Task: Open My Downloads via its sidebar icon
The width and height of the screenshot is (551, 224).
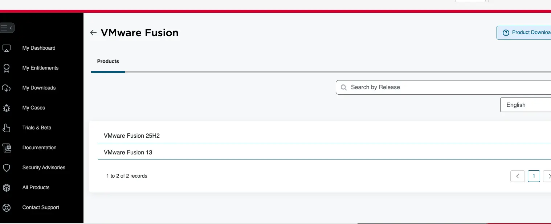Action: coord(6,88)
